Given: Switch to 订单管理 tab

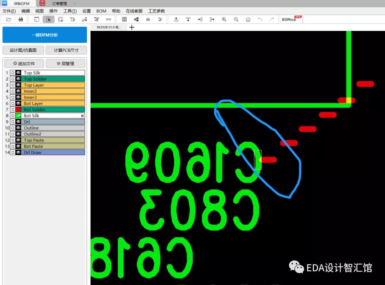Looking at the screenshot, I should [60, 4].
